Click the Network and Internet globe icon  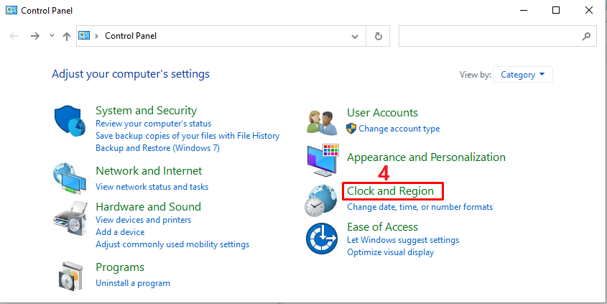70,178
